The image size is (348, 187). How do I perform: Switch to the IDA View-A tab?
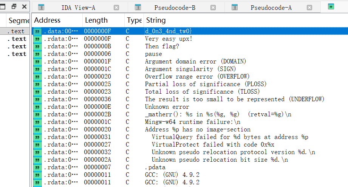pyautogui.click(x=78, y=8)
